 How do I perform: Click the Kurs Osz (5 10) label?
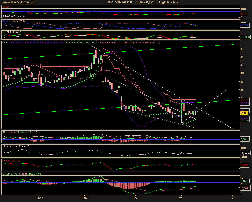pos(11,160)
